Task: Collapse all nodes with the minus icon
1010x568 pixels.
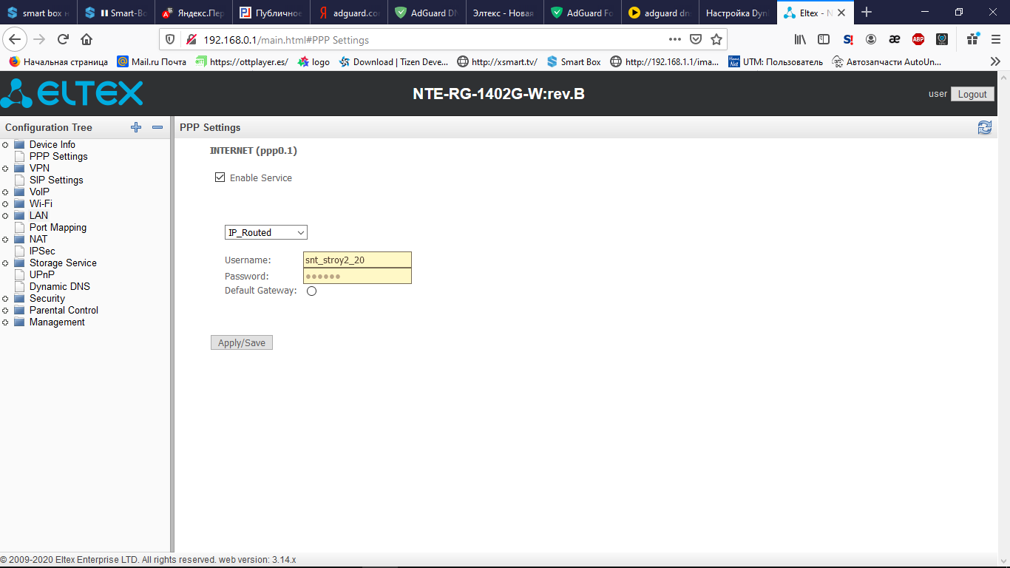Action: (157, 127)
